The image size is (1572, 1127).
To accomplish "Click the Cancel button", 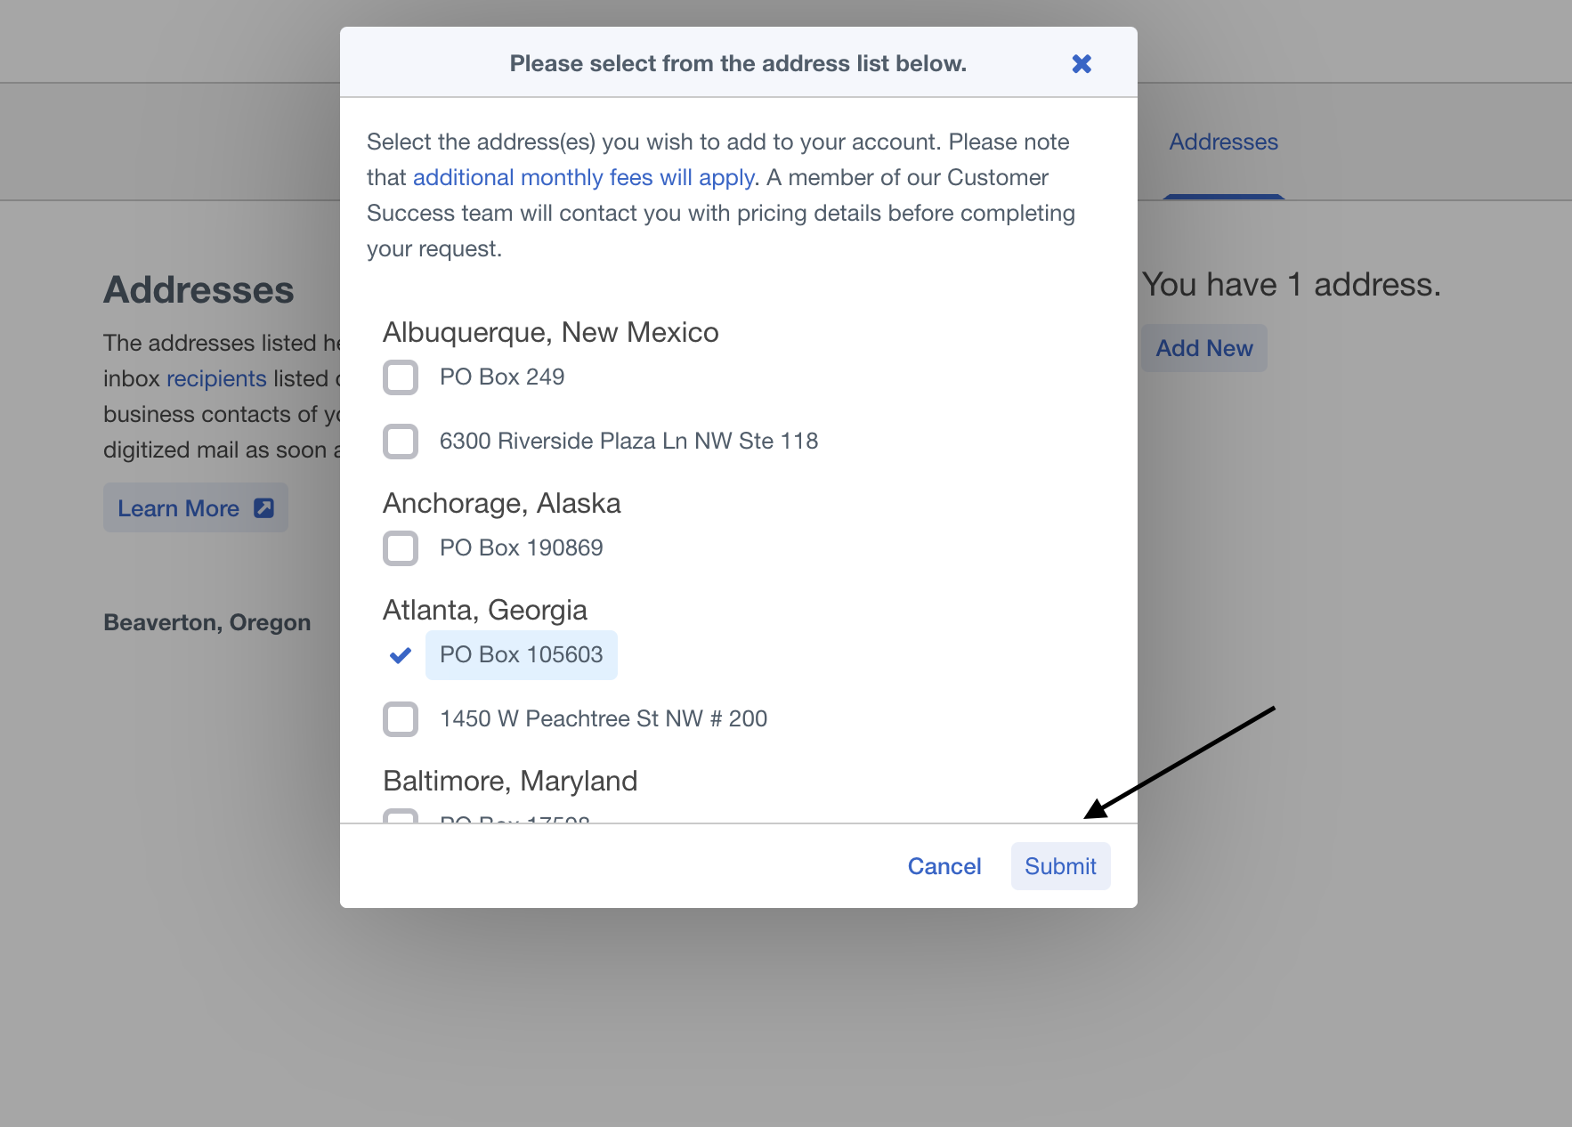I will 944,866.
